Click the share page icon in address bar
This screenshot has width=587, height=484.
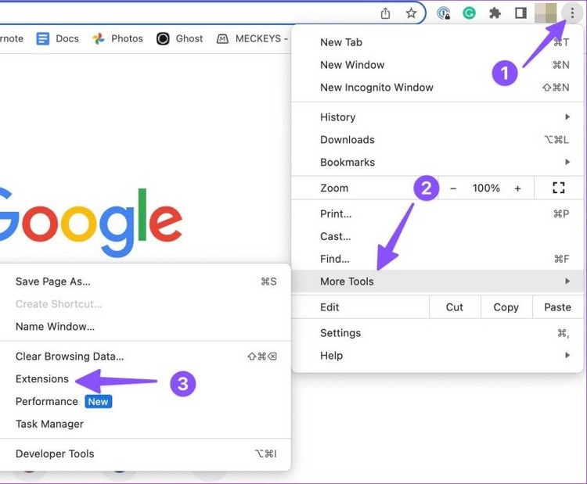click(385, 13)
